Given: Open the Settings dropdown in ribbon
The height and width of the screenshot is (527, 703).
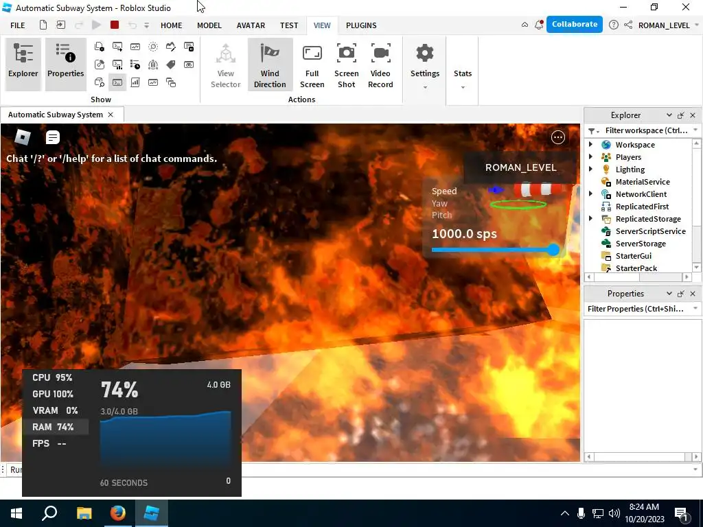Looking at the screenshot, I should [x=424, y=65].
